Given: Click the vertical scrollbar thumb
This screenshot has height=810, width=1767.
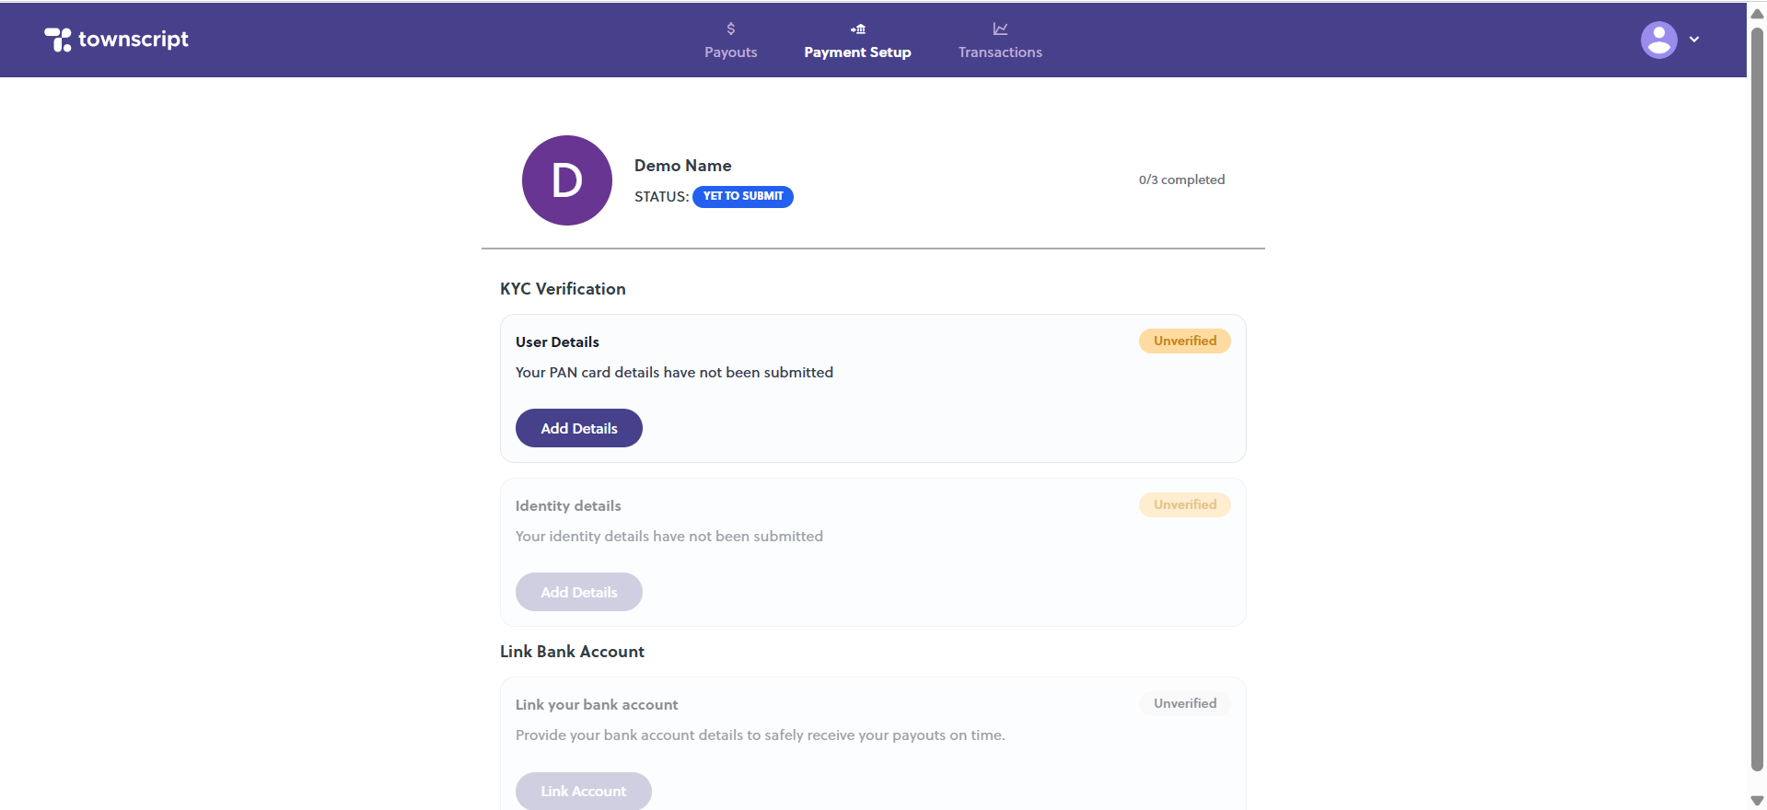Looking at the screenshot, I should 1757,398.
